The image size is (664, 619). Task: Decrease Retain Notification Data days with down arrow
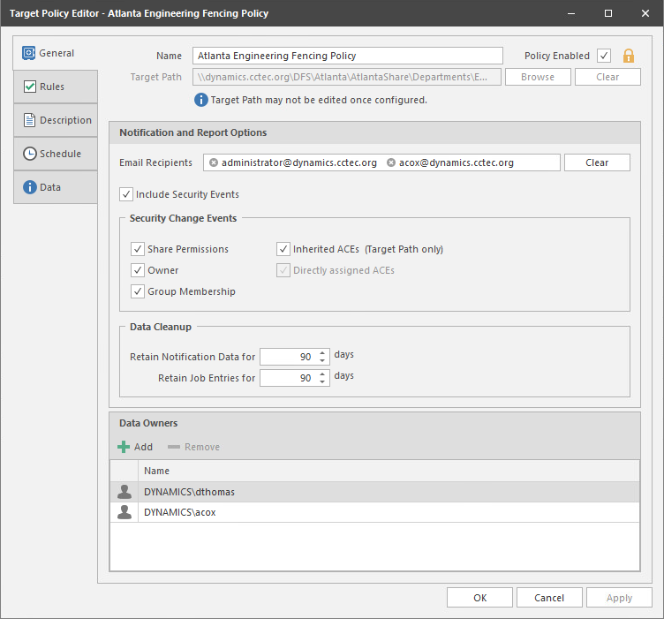pos(321,360)
